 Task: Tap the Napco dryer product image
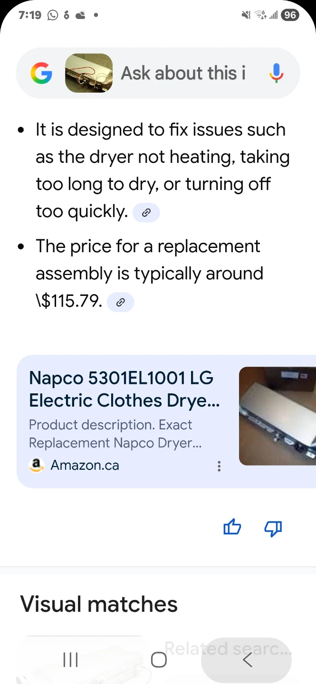(x=278, y=416)
